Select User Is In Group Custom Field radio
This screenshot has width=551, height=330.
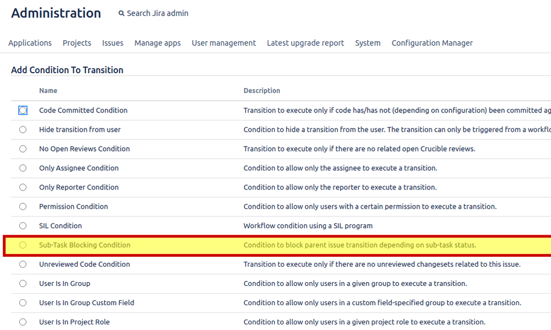23,302
